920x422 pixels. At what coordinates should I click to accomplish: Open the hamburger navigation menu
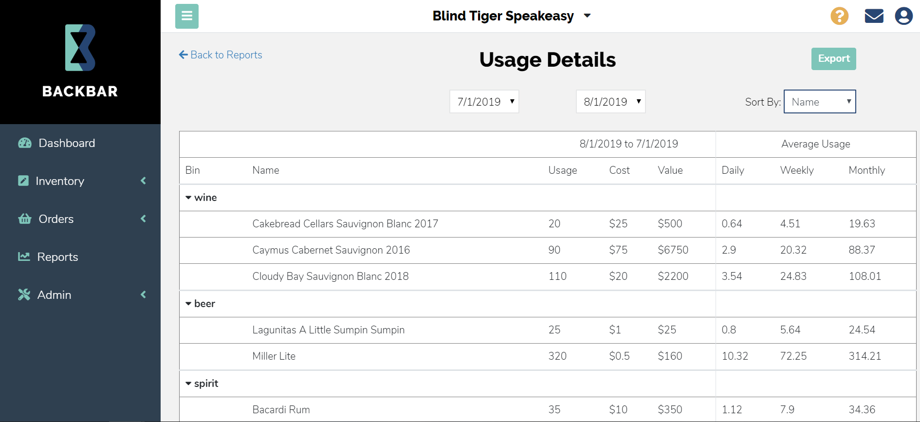pyautogui.click(x=187, y=16)
